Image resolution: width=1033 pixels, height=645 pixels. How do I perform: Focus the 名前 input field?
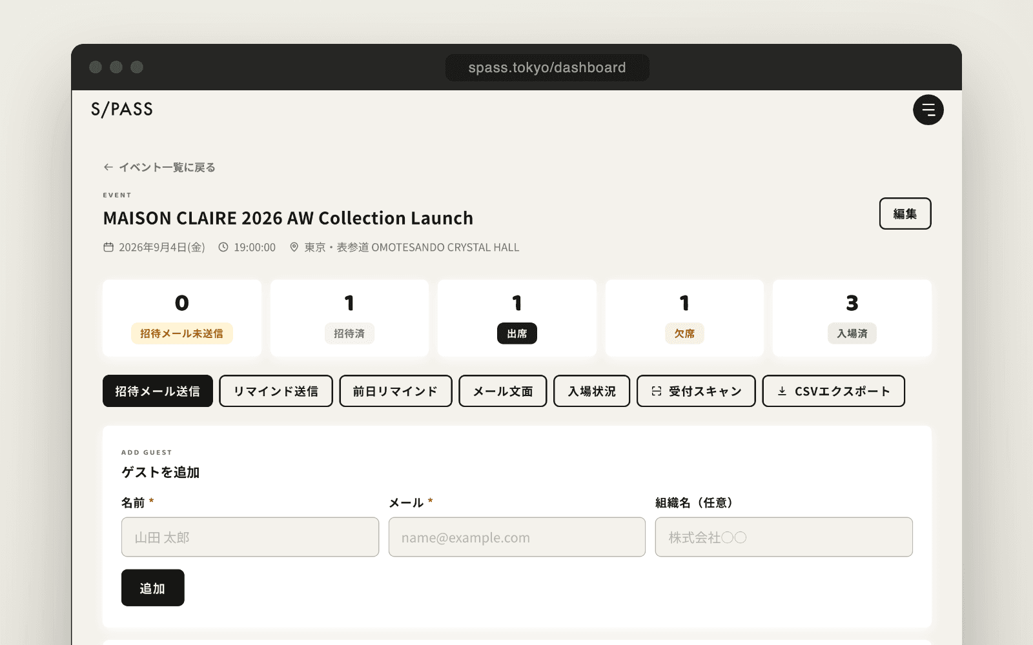coord(250,537)
